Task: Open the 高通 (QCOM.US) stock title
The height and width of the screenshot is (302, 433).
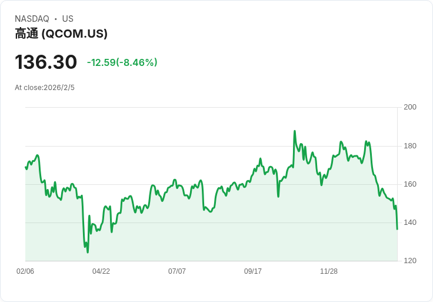Action: (x=61, y=34)
